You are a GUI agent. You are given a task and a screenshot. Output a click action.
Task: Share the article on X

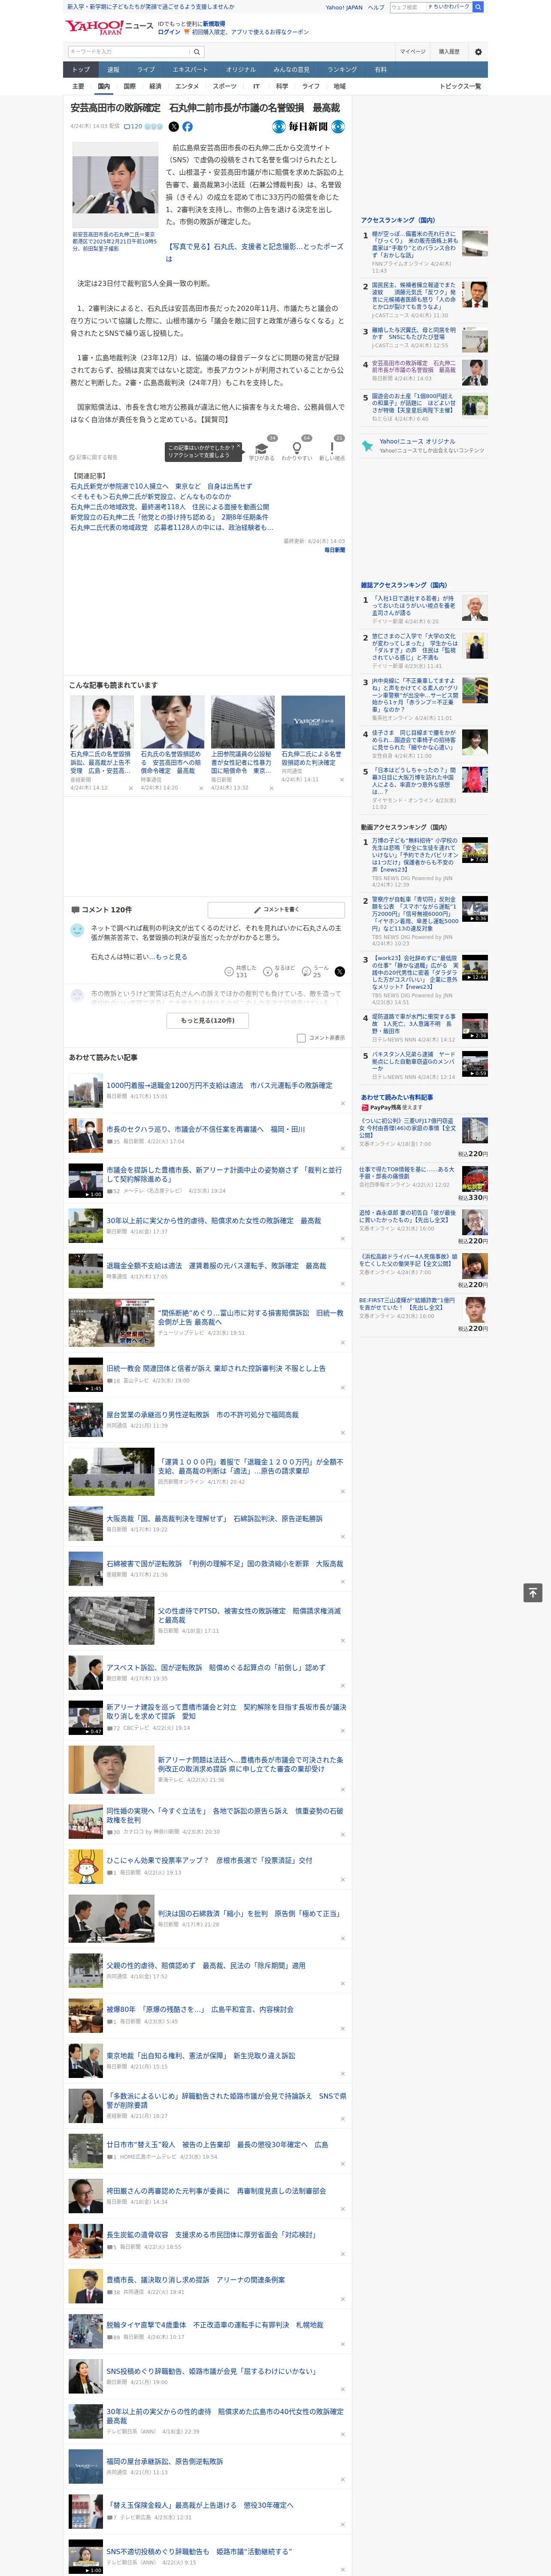coord(174,127)
